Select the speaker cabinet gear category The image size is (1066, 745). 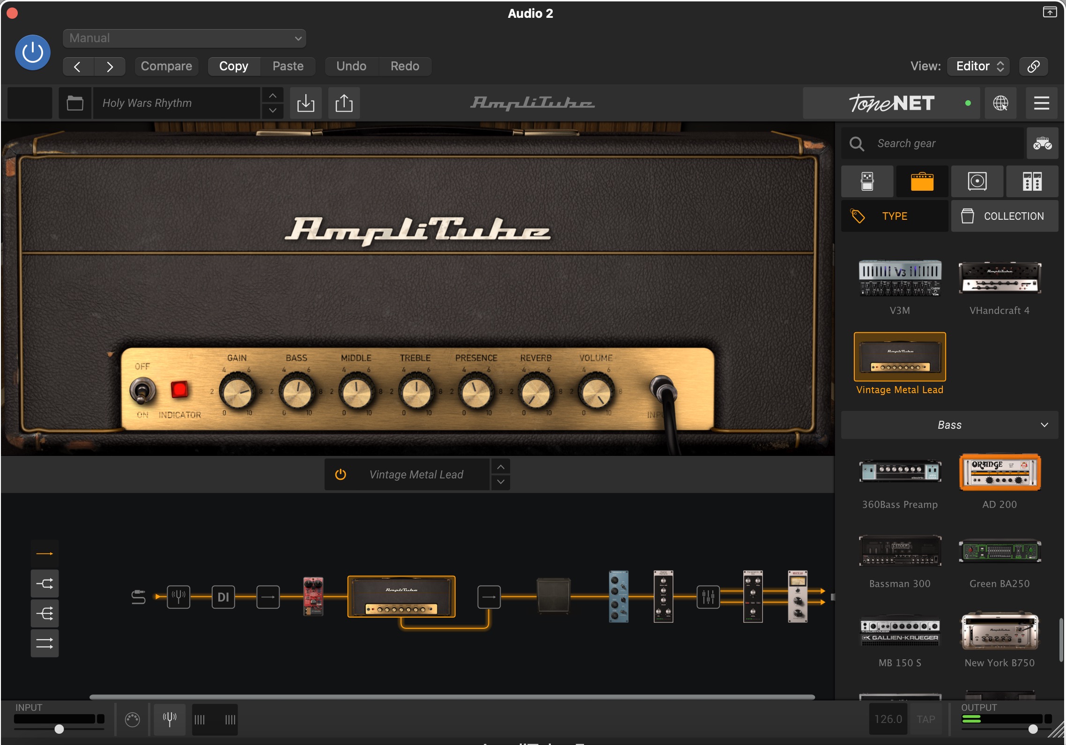pos(977,181)
